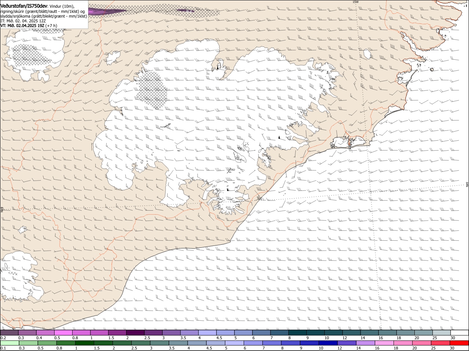Viewport: 469px width, 351px height.
Task: Select the lower-row swatch between 1.5 and 2
Action: coord(103,343)
